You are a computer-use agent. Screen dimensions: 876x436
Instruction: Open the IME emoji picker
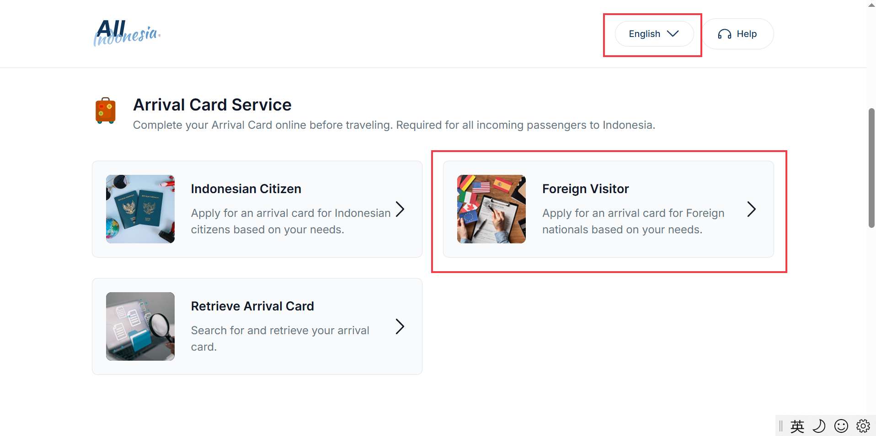coord(841,426)
